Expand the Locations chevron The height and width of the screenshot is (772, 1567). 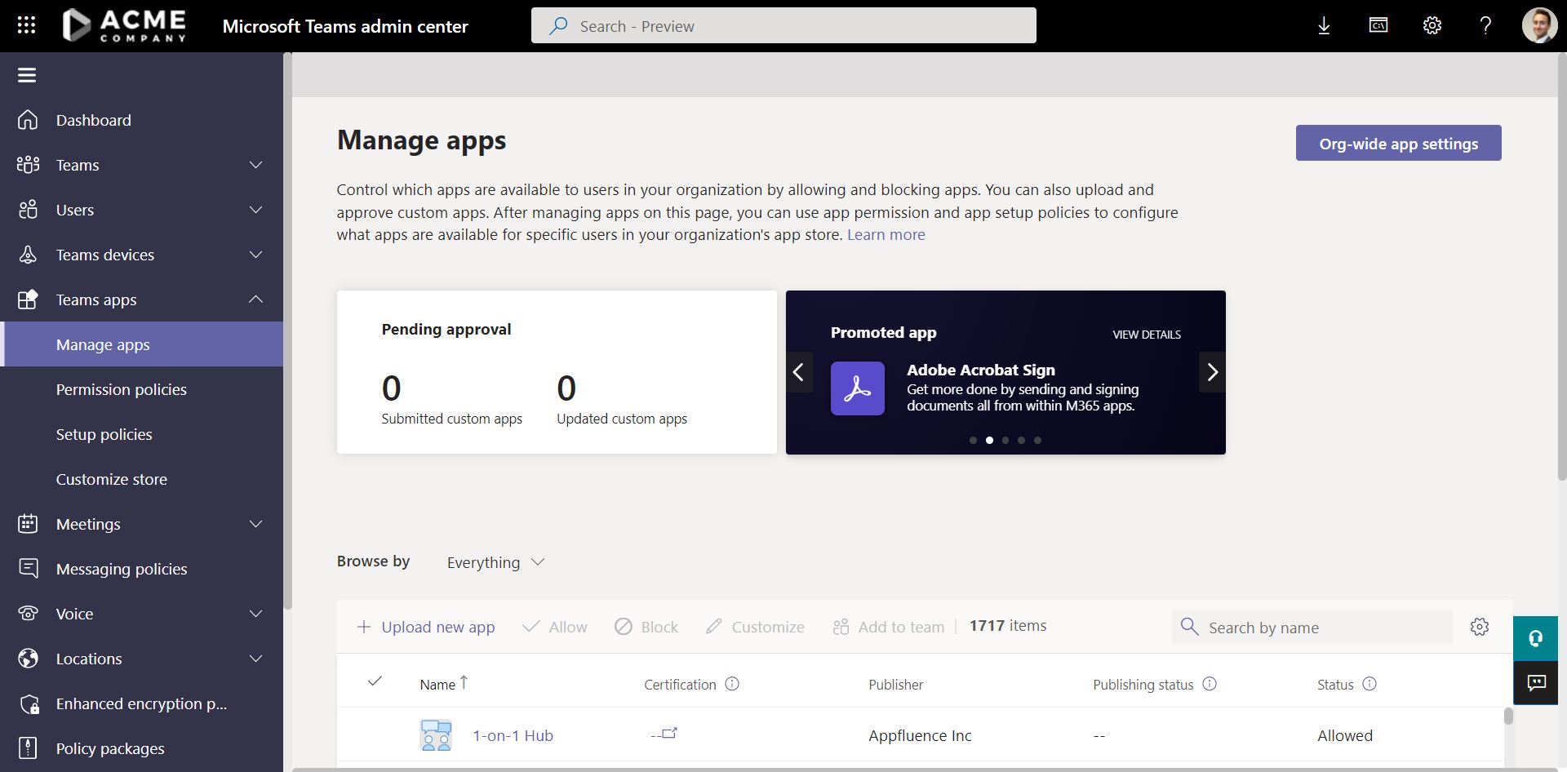pyautogui.click(x=255, y=659)
